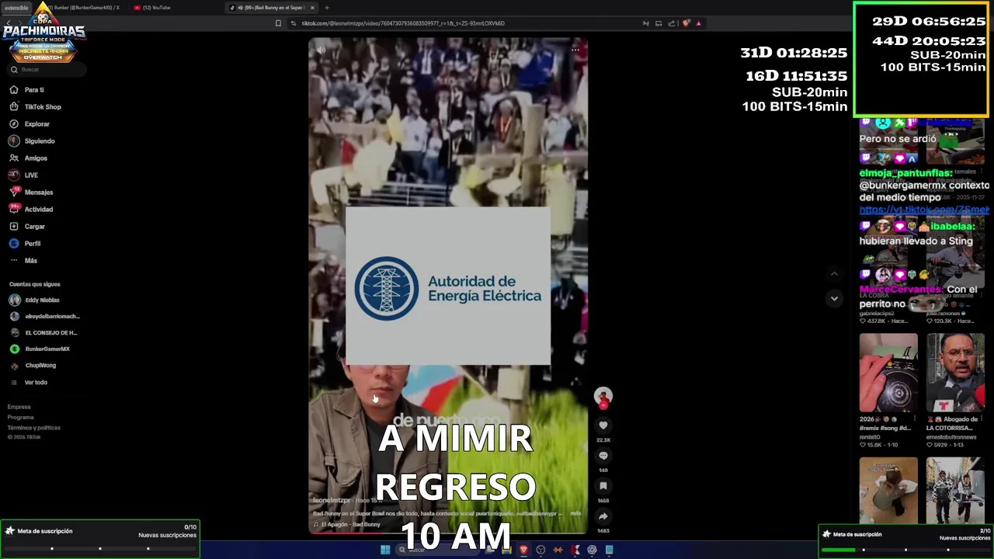Expand the video caption with más
Image resolution: width=994 pixels, height=559 pixels.
click(575, 513)
